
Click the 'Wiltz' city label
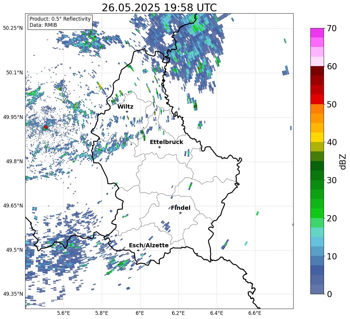[x=125, y=107]
